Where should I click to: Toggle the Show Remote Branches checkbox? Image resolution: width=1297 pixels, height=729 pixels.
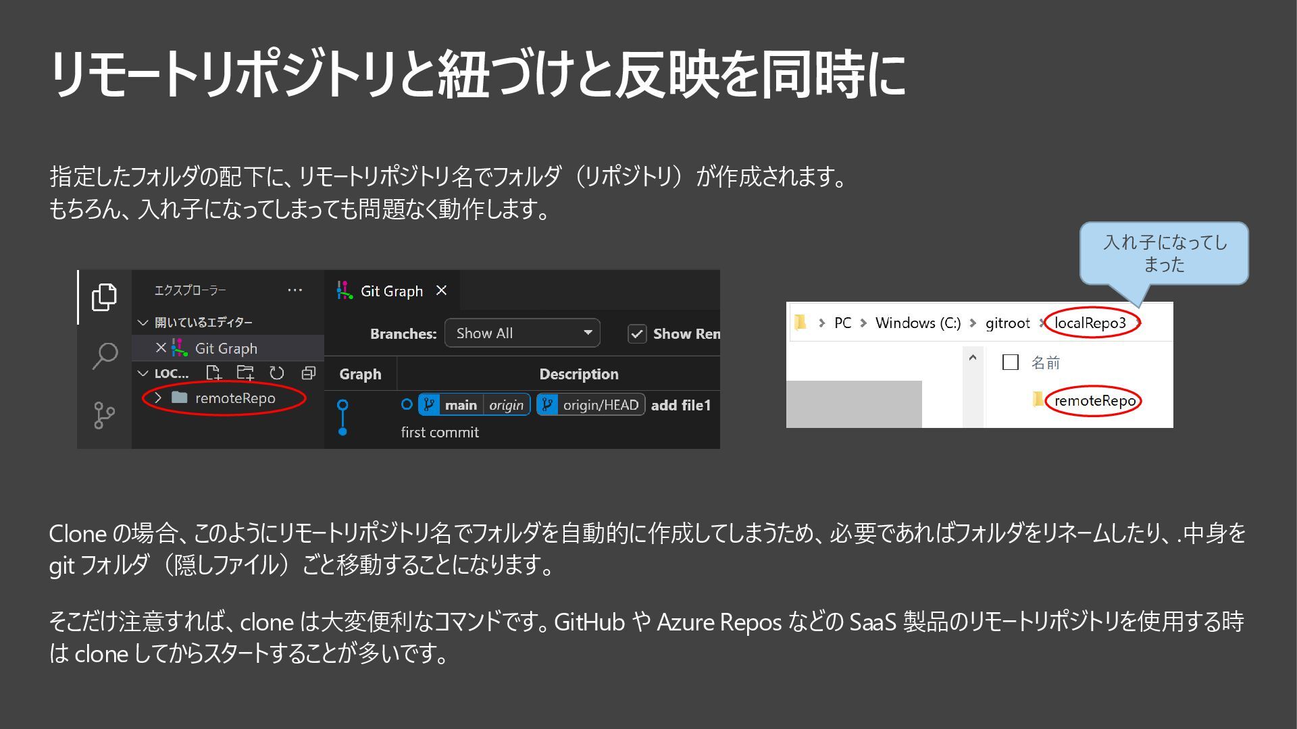coord(637,334)
